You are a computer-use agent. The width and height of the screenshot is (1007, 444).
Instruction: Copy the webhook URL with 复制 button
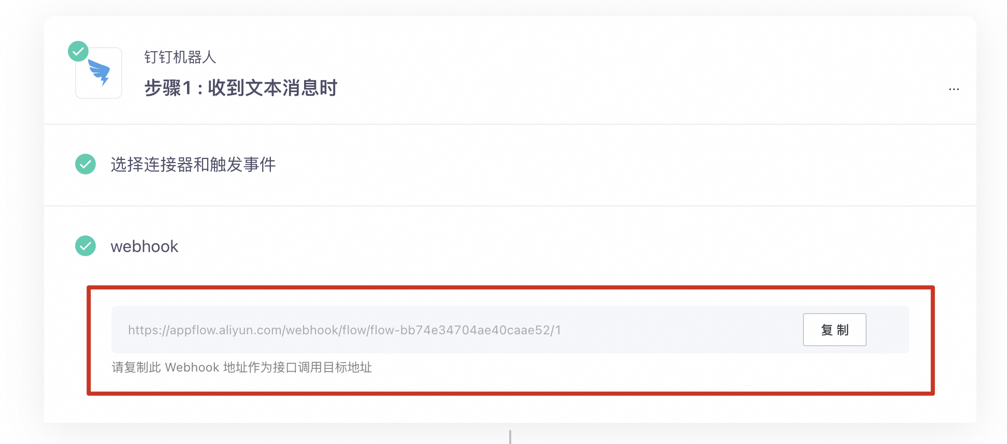pyautogui.click(x=835, y=330)
